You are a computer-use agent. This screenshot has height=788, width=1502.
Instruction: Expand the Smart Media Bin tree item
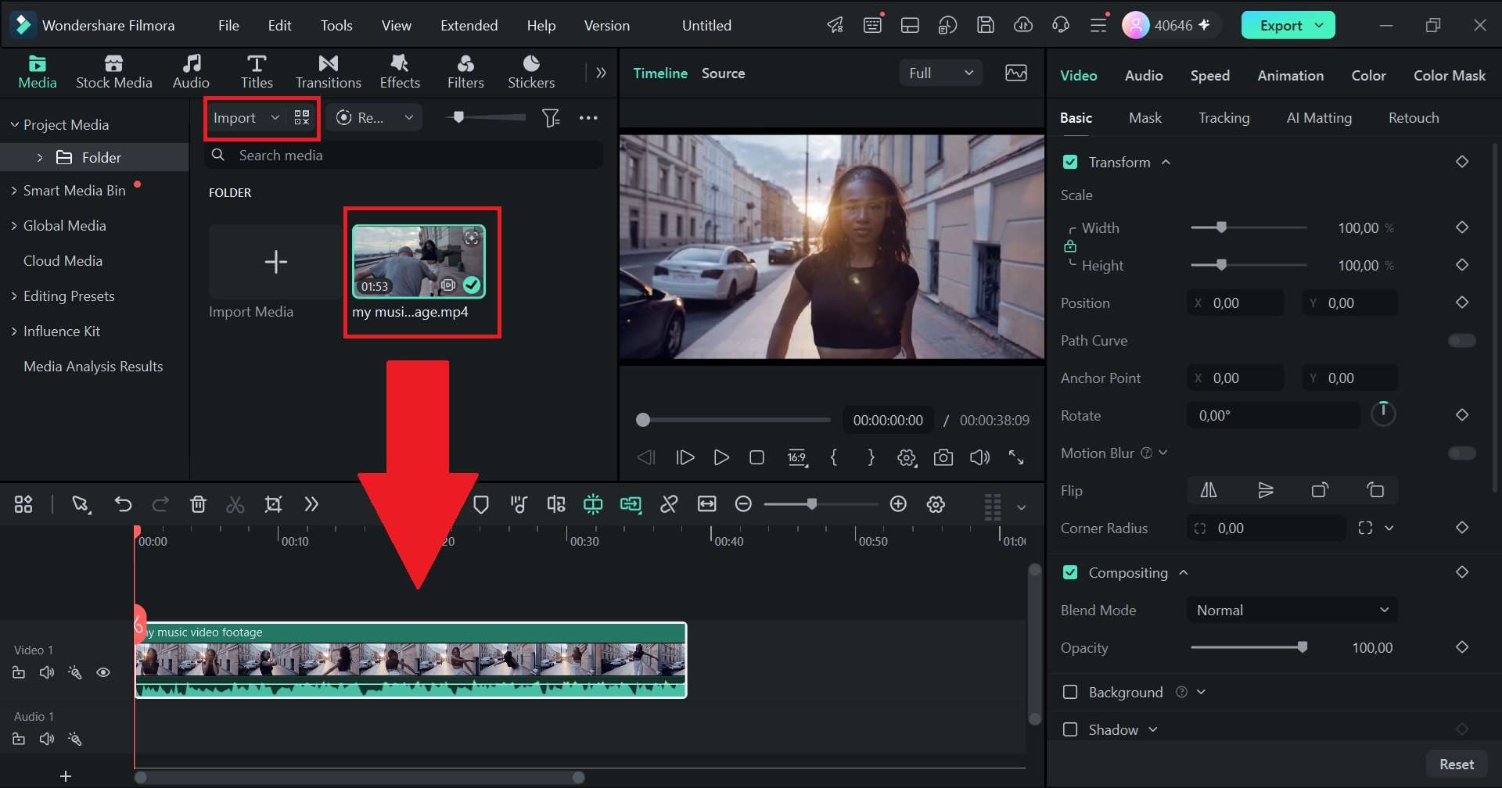pyautogui.click(x=14, y=191)
